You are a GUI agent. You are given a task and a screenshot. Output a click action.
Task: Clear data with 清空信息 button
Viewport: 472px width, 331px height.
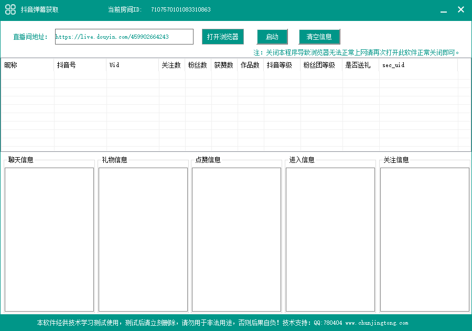tap(319, 37)
